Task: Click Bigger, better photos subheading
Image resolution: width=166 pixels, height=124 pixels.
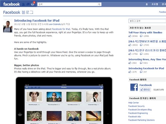Action: coord(27,65)
